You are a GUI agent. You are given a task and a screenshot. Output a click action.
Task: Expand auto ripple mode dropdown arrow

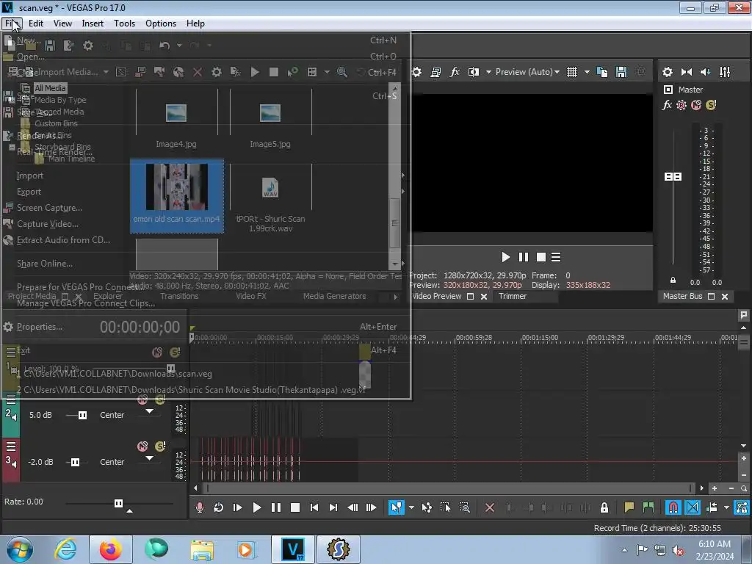pyautogui.click(x=726, y=507)
